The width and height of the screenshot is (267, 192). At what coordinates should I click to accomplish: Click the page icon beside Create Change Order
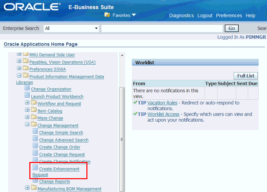pyautogui.click(x=35, y=146)
